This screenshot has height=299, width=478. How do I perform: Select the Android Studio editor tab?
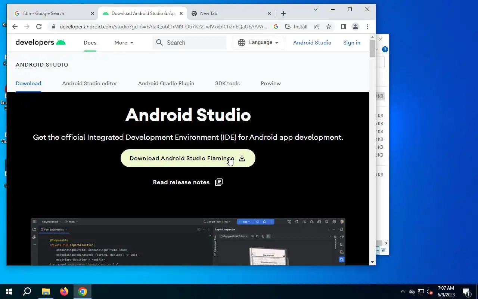click(90, 83)
